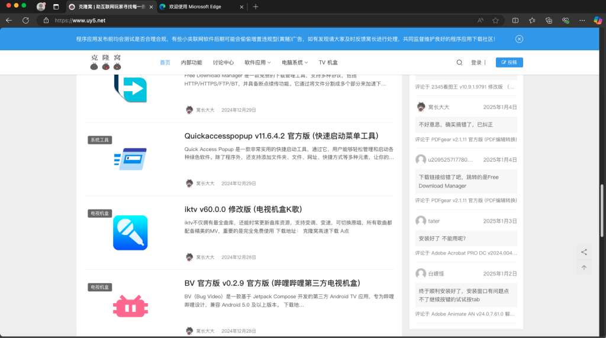Open 窝长大大 author of iktv post

pos(205,257)
